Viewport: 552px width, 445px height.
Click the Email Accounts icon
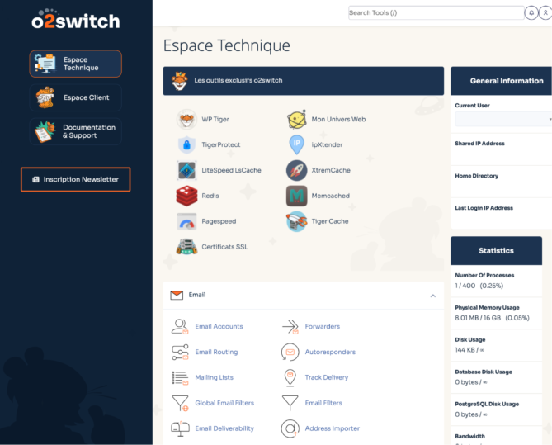[180, 327]
